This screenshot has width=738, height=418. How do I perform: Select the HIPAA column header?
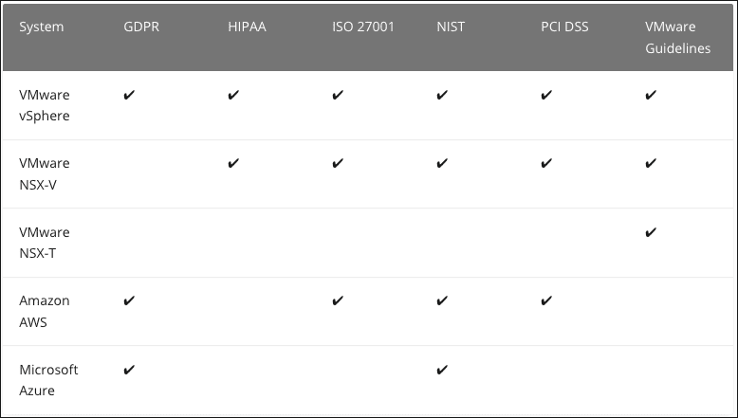click(x=247, y=27)
